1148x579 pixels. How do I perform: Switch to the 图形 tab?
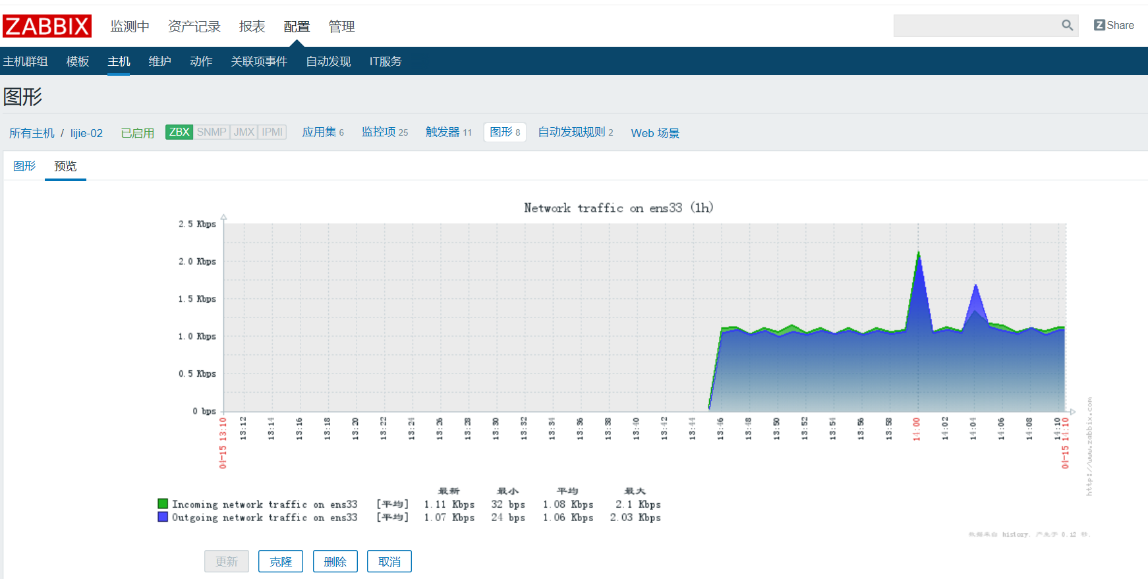[24, 166]
